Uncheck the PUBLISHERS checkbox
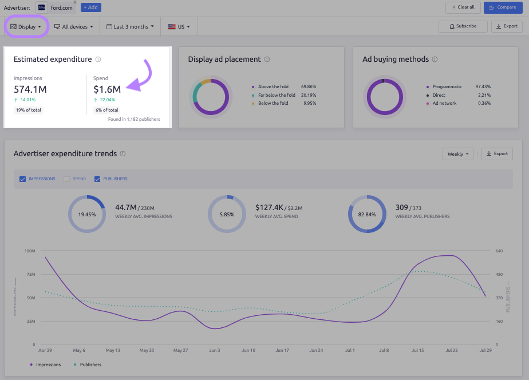529x380 pixels. click(97, 179)
